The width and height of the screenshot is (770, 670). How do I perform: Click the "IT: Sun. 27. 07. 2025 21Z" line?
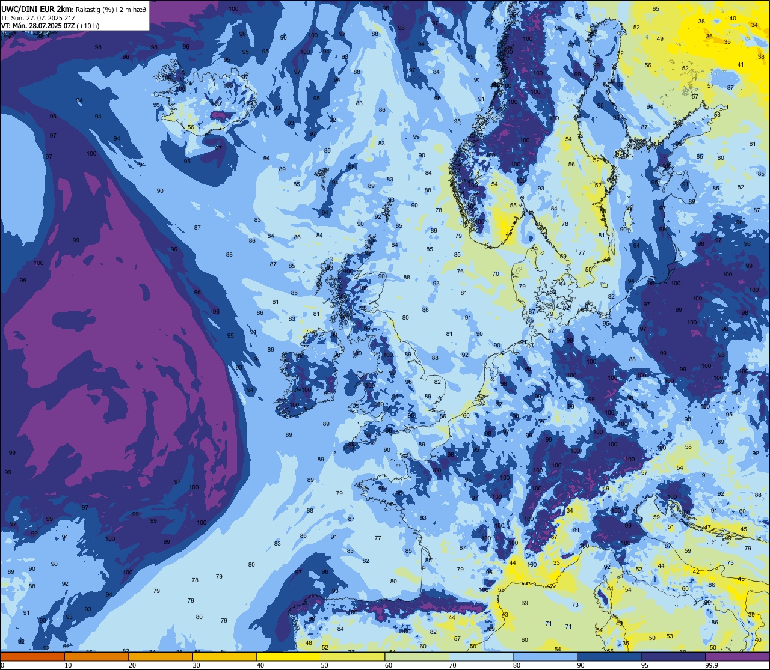(38, 17)
